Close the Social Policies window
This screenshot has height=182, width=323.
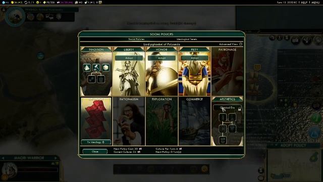[x=95, y=152]
